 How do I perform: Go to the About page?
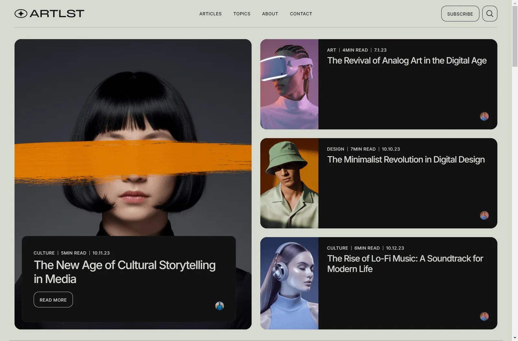pos(270,14)
